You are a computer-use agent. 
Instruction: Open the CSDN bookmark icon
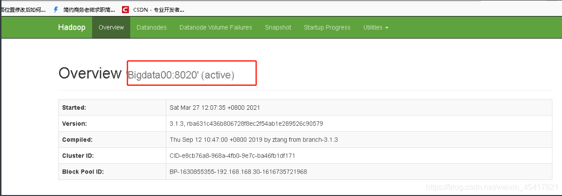coord(125,10)
